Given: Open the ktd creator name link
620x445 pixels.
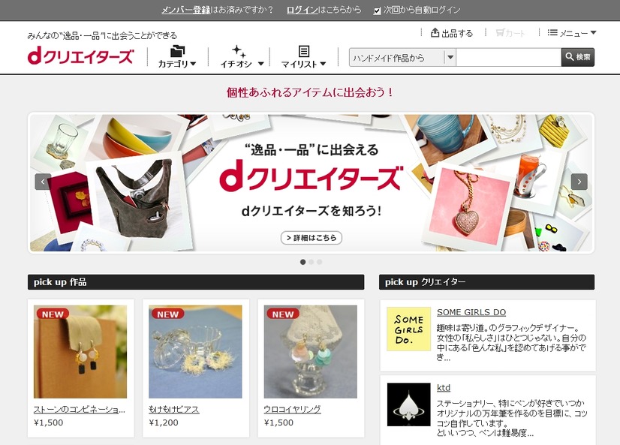Looking at the screenshot, I should click(444, 388).
